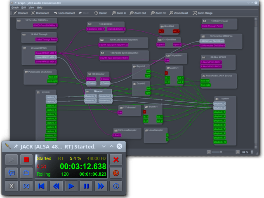This screenshot has width=264, height=198.
Task: Select system playback_2 port
Action: point(219,108)
